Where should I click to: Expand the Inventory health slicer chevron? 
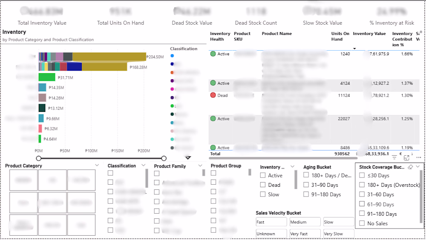point(292,166)
